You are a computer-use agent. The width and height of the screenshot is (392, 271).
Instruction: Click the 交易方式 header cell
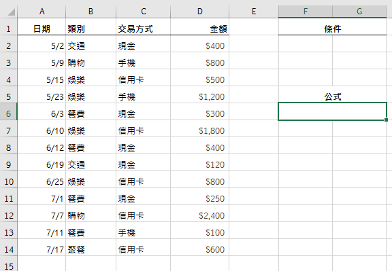143,29
